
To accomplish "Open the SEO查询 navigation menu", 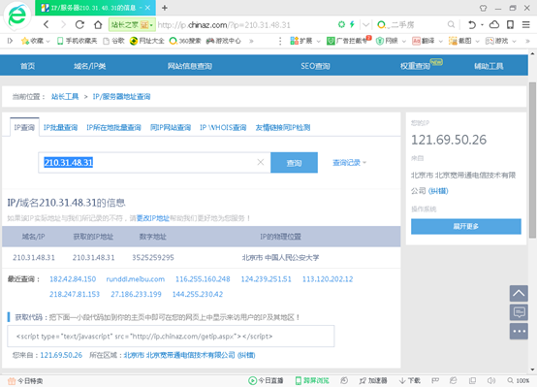I will pos(315,66).
